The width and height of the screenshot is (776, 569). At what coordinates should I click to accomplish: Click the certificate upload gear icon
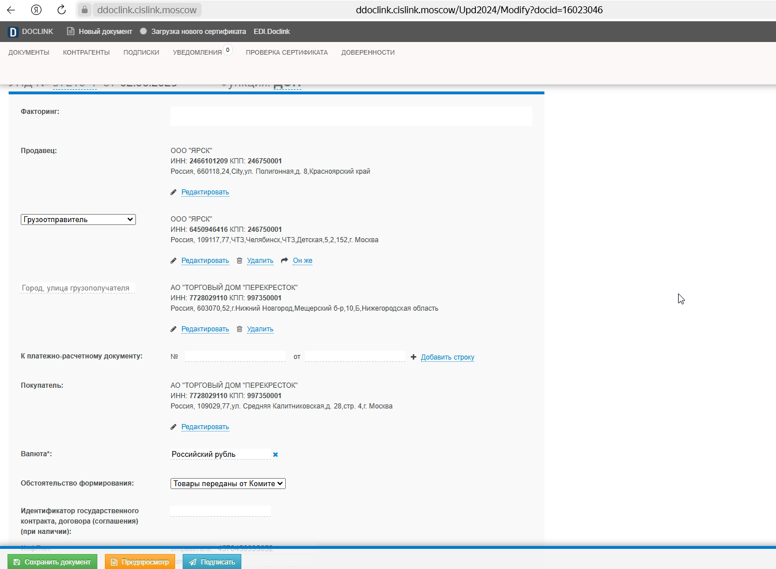click(143, 32)
